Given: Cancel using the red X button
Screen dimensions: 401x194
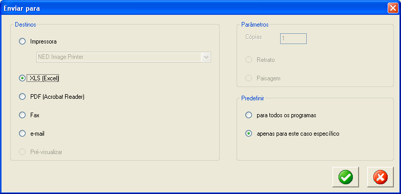Looking at the screenshot, I should click(x=381, y=177).
